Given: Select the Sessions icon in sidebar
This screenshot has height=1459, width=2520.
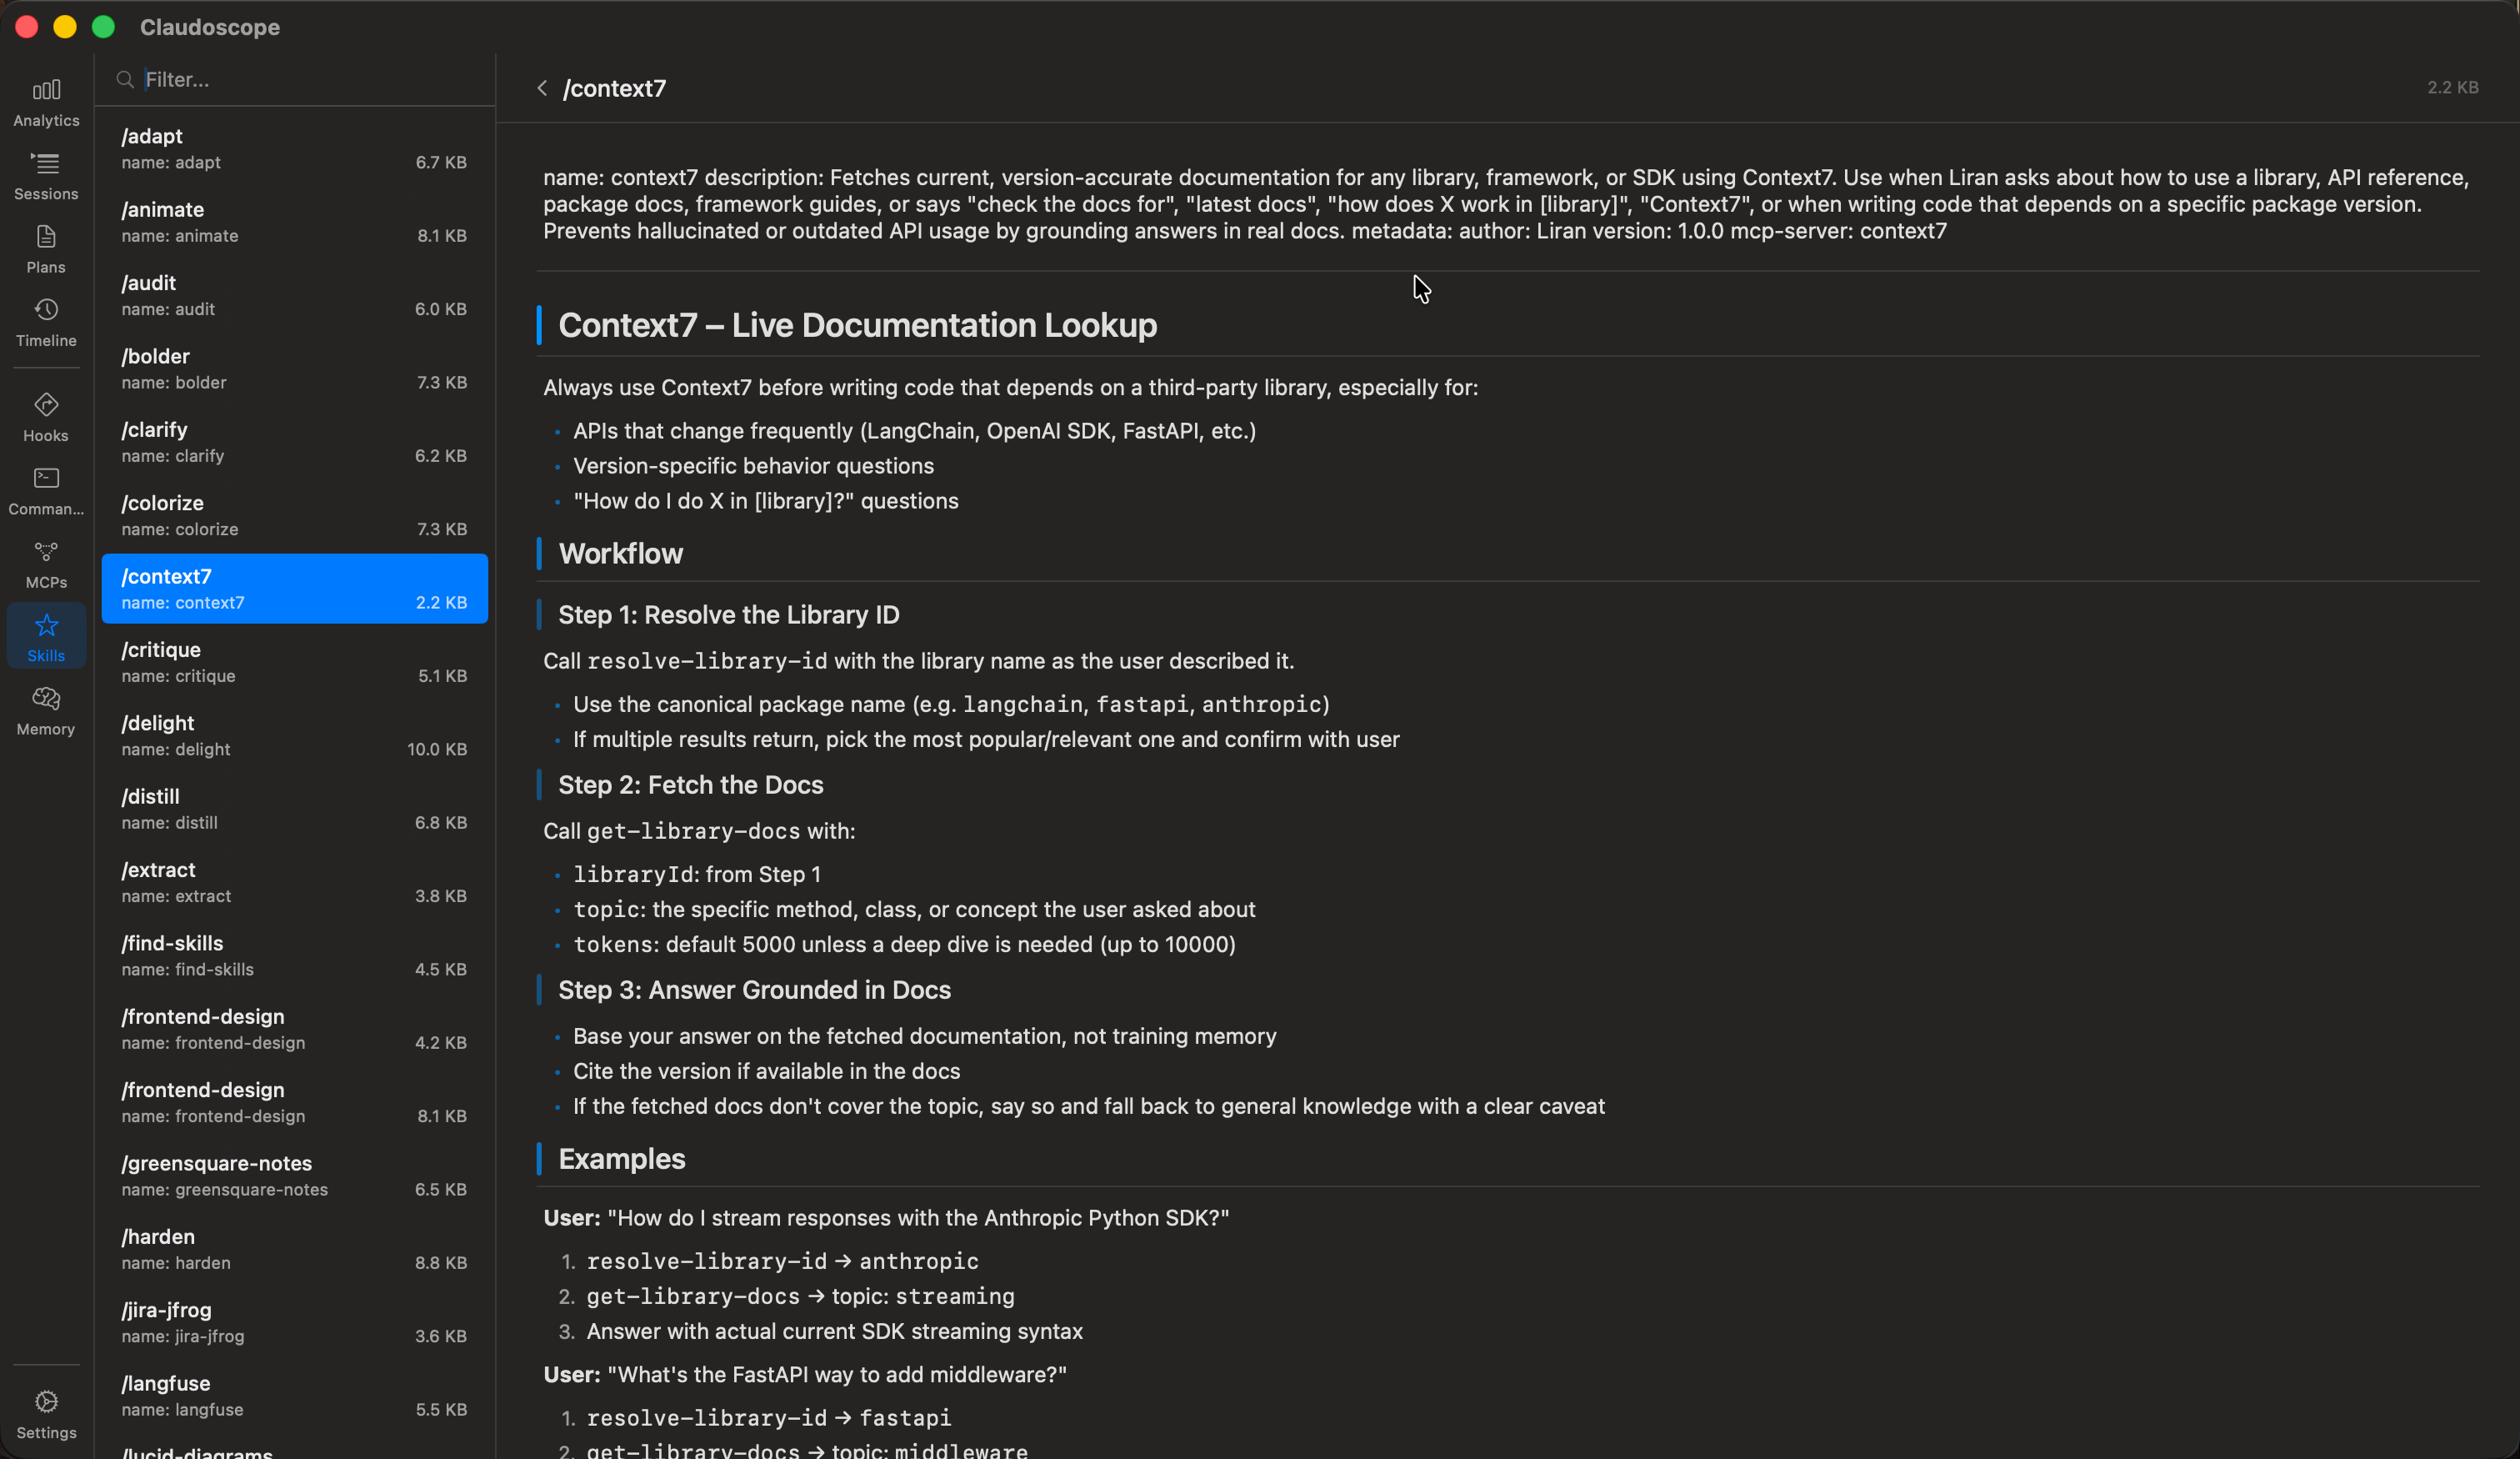Looking at the screenshot, I should (45, 176).
